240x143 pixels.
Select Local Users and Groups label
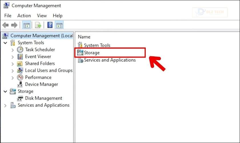(49, 70)
